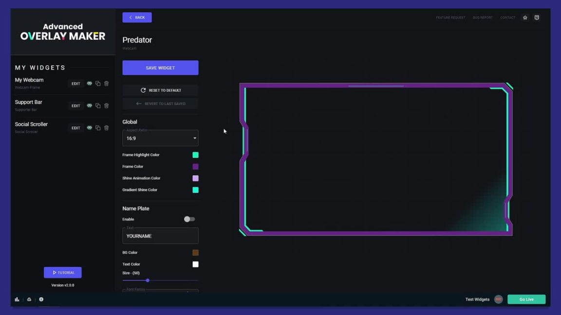Duplicate the Support Bar widget

[98, 105]
